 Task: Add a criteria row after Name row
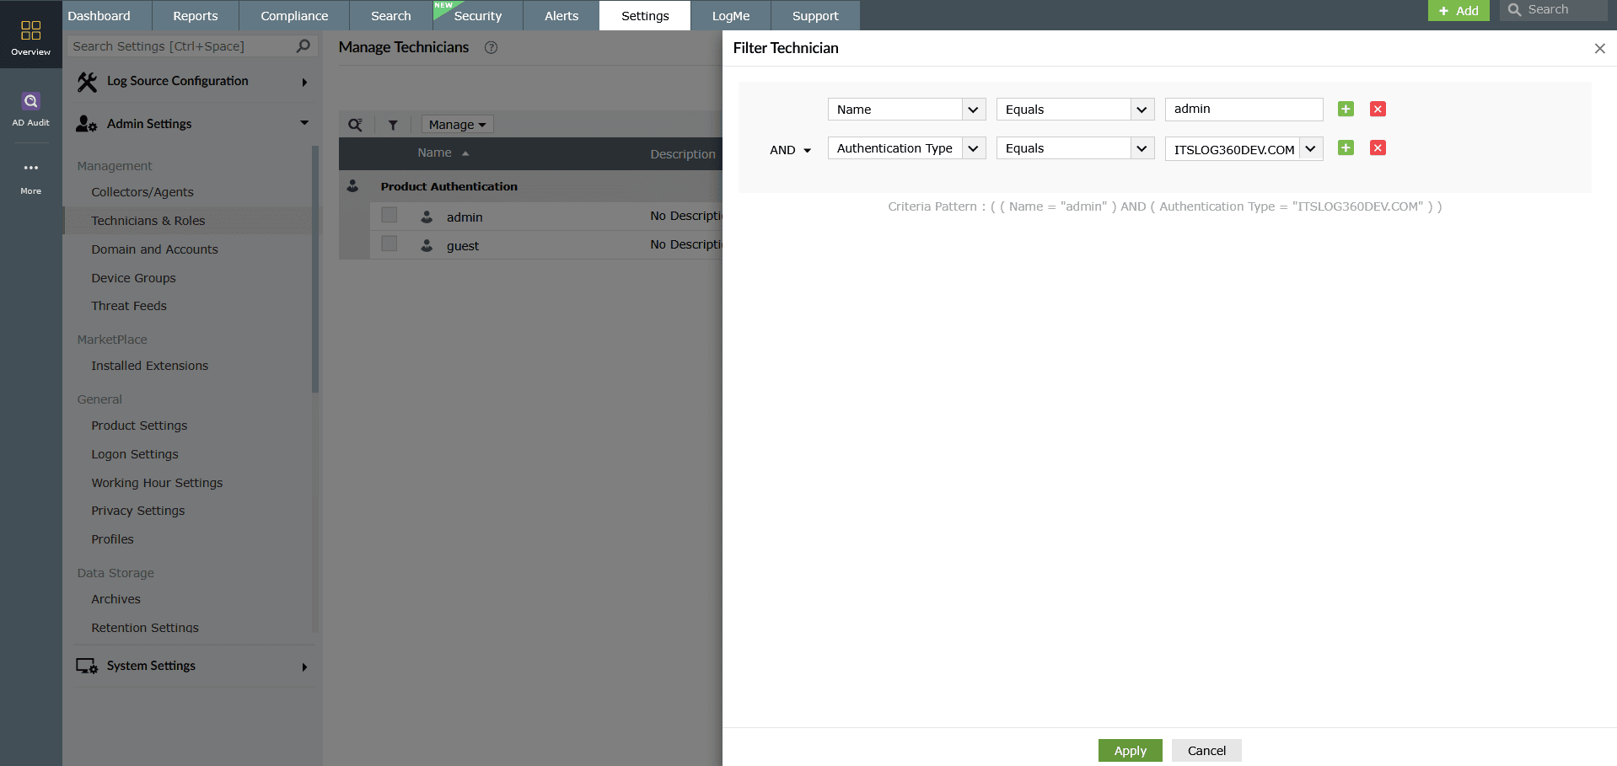tap(1346, 109)
